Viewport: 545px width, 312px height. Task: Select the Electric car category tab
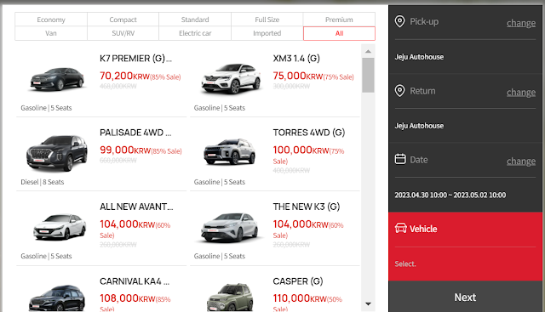(195, 33)
